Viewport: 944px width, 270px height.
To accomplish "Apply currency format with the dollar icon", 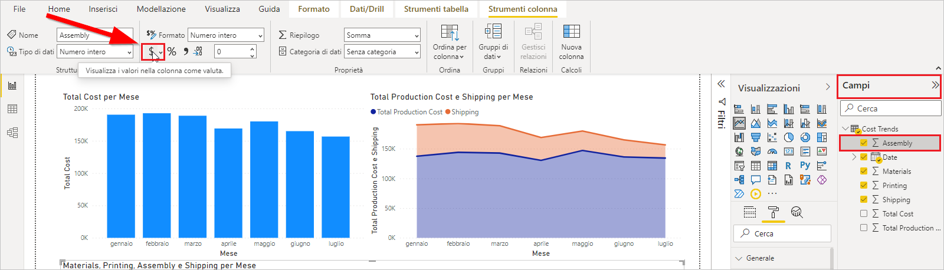I will tap(151, 52).
